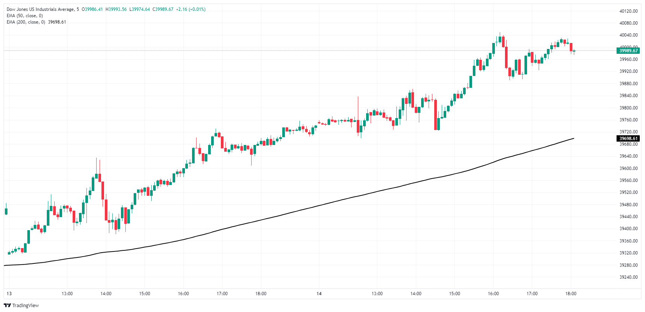This screenshot has width=645, height=312.
Task: Click the O39986.41 open value in header
Action: pos(92,9)
